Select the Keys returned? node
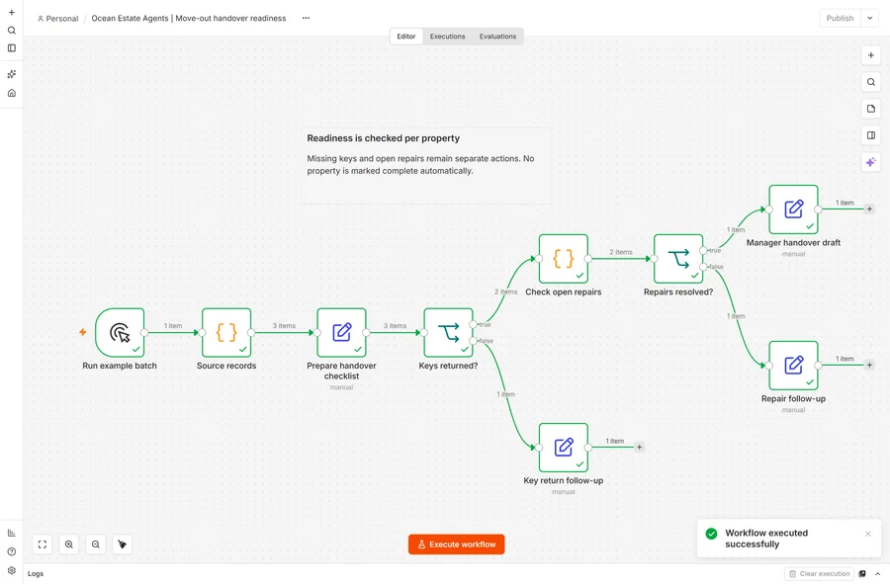The height and width of the screenshot is (584, 890). pos(448,333)
